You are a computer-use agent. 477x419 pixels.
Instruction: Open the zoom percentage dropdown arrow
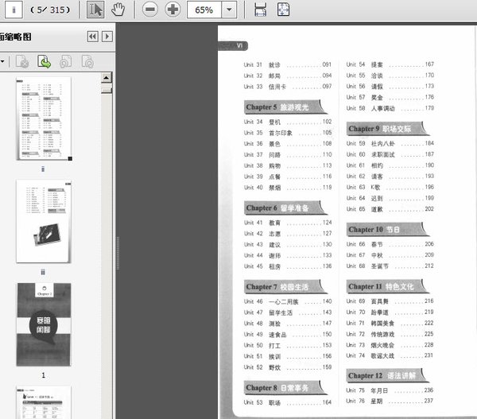230,10
